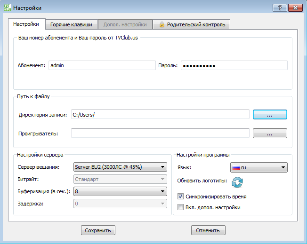This screenshot has width=307, height=244.
Task: Click the 'Буферизация (в сек.):' label
Action: coord(44,191)
